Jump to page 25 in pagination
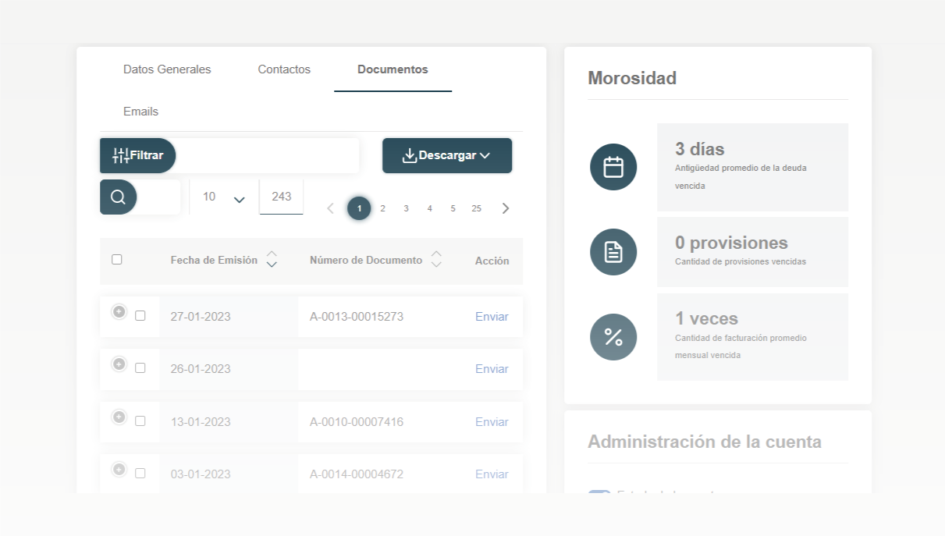The image size is (945, 536). click(476, 208)
